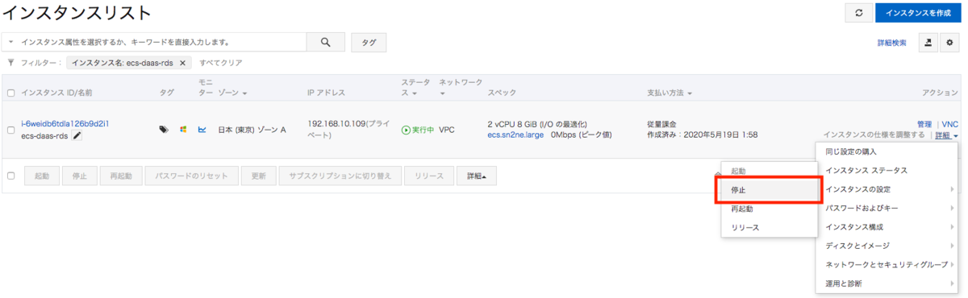Click インスタンスの仕様を調整する link
The height and width of the screenshot is (298, 968).
point(874,135)
